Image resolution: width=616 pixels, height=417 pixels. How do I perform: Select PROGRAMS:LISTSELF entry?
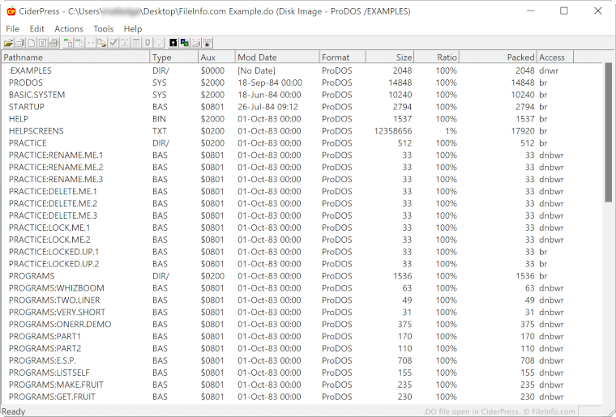pyautogui.click(x=302, y=372)
